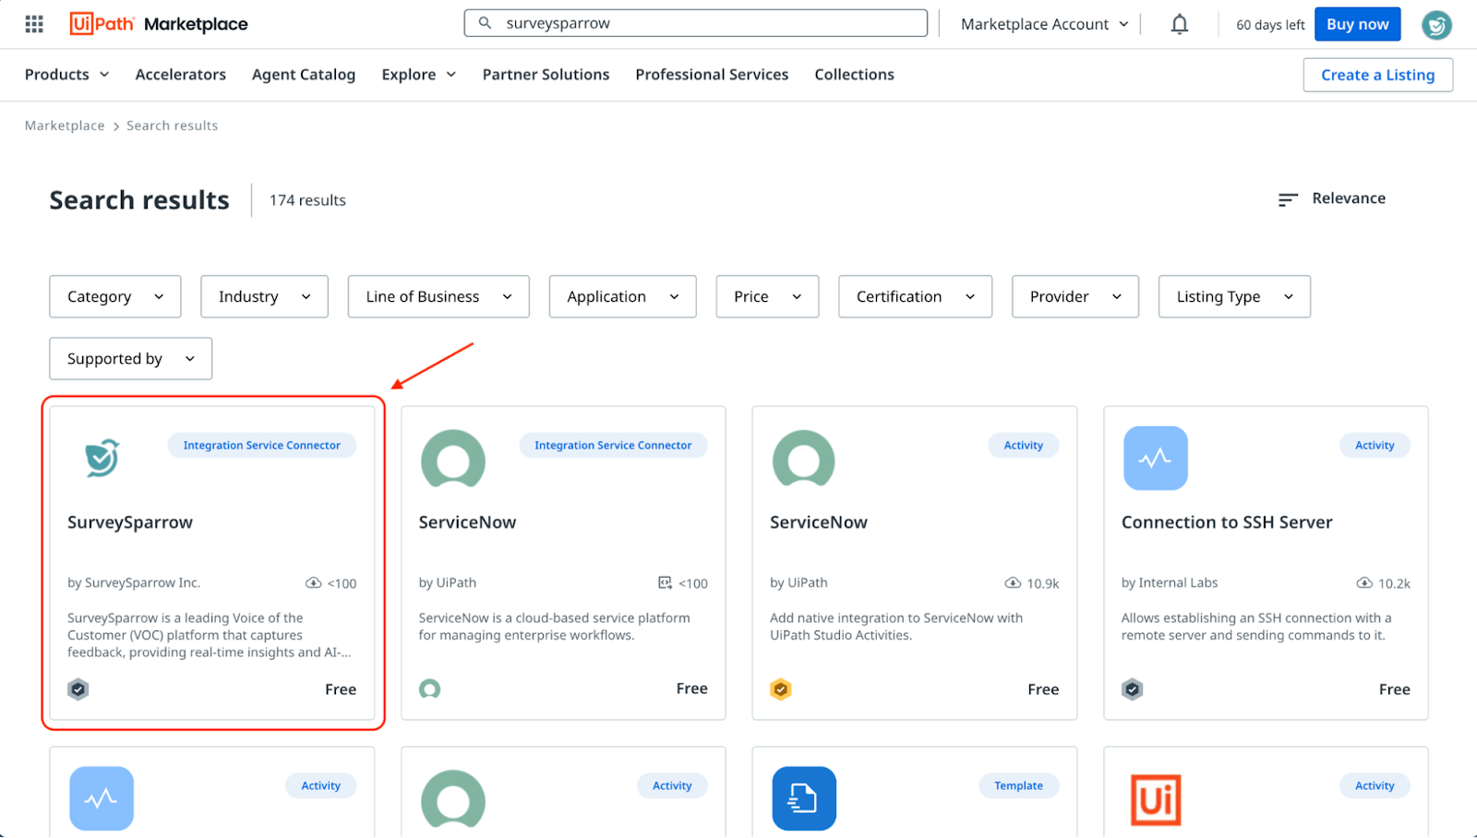Open the user profile avatar
1477x838 pixels.
pyautogui.click(x=1435, y=25)
